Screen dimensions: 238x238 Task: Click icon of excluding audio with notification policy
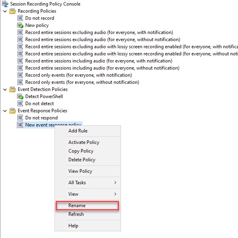click(20, 32)
